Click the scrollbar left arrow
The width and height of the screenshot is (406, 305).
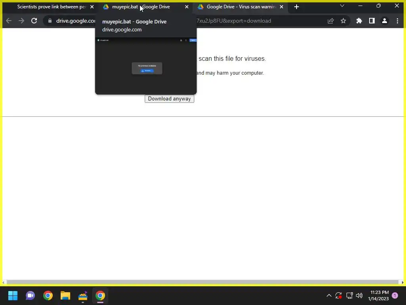[3, 282]
